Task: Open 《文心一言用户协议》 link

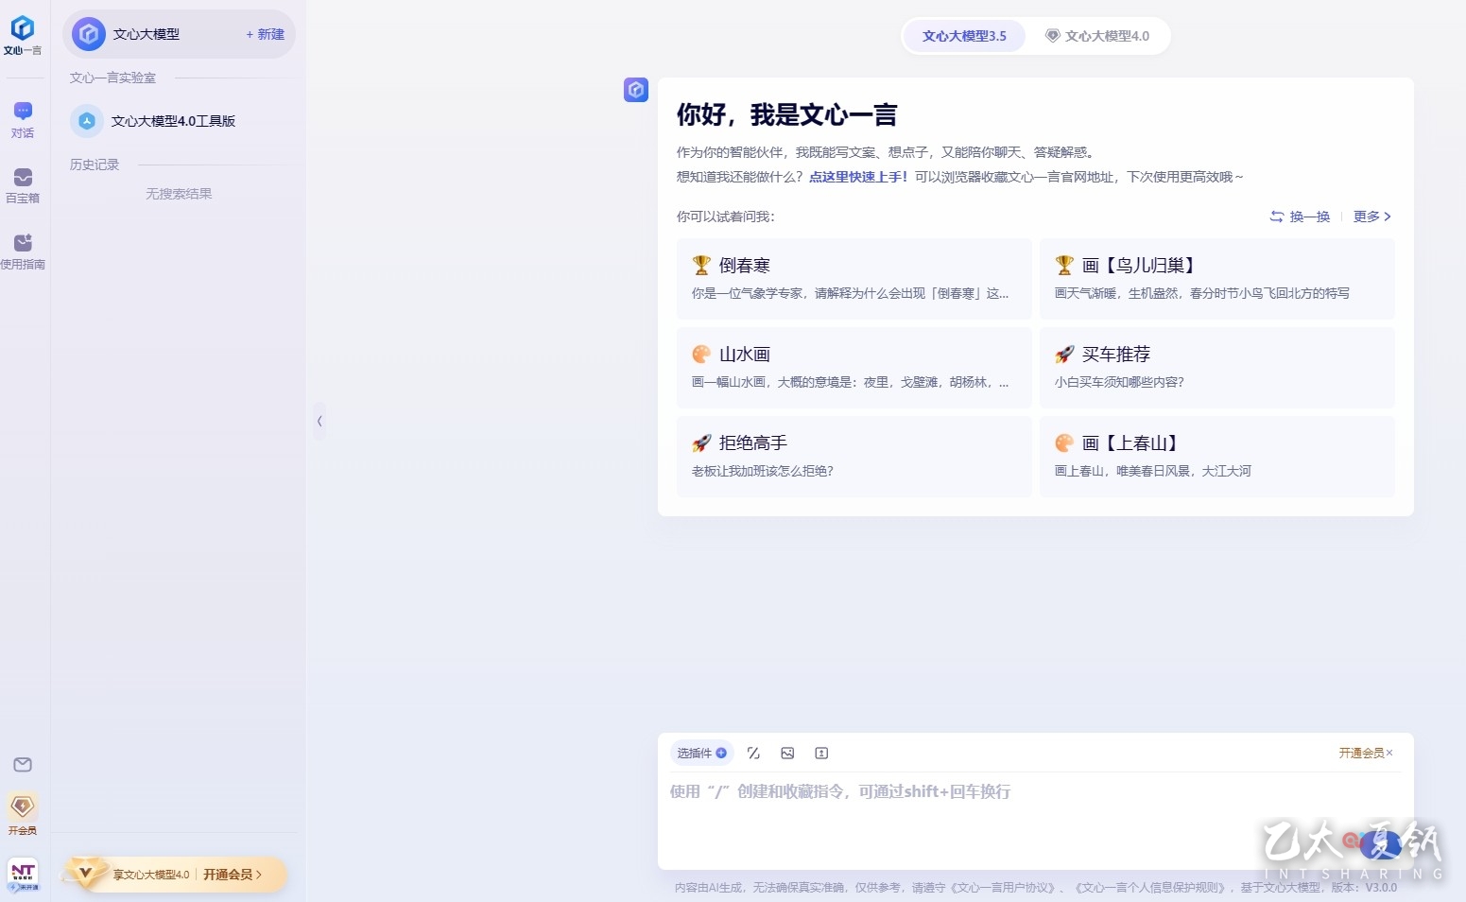Action: [1003, 887]
